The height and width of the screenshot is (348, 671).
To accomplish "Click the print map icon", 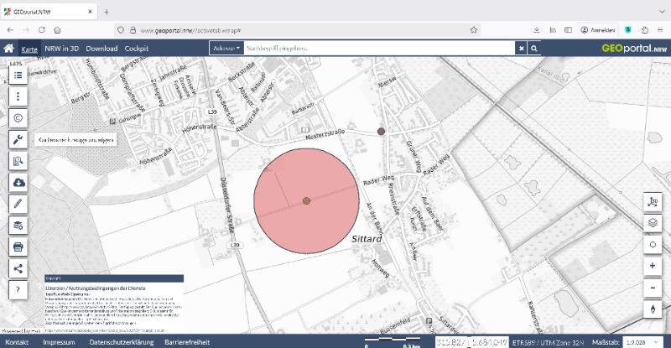I will click(x=18, y=247).
